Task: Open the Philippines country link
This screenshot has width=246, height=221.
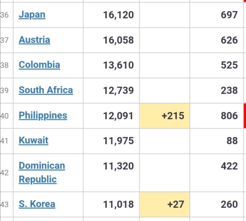Action: coord(43,116)
